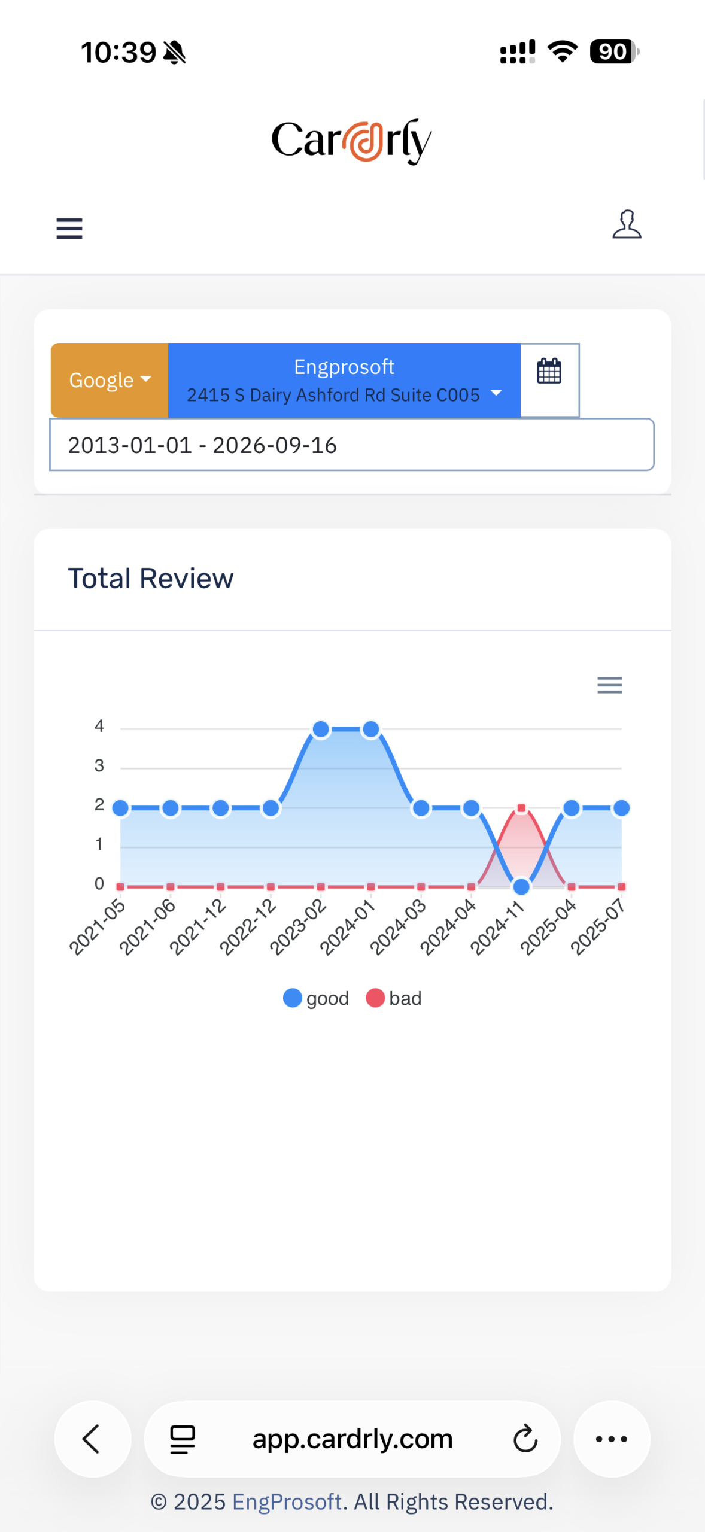Select the good data point at 2024-01

point(371,729)
